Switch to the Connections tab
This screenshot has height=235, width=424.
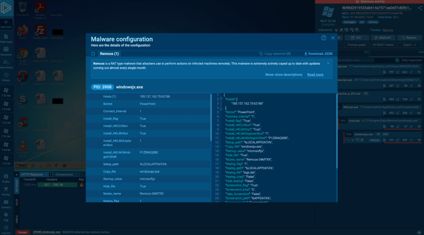coord(65,174)
